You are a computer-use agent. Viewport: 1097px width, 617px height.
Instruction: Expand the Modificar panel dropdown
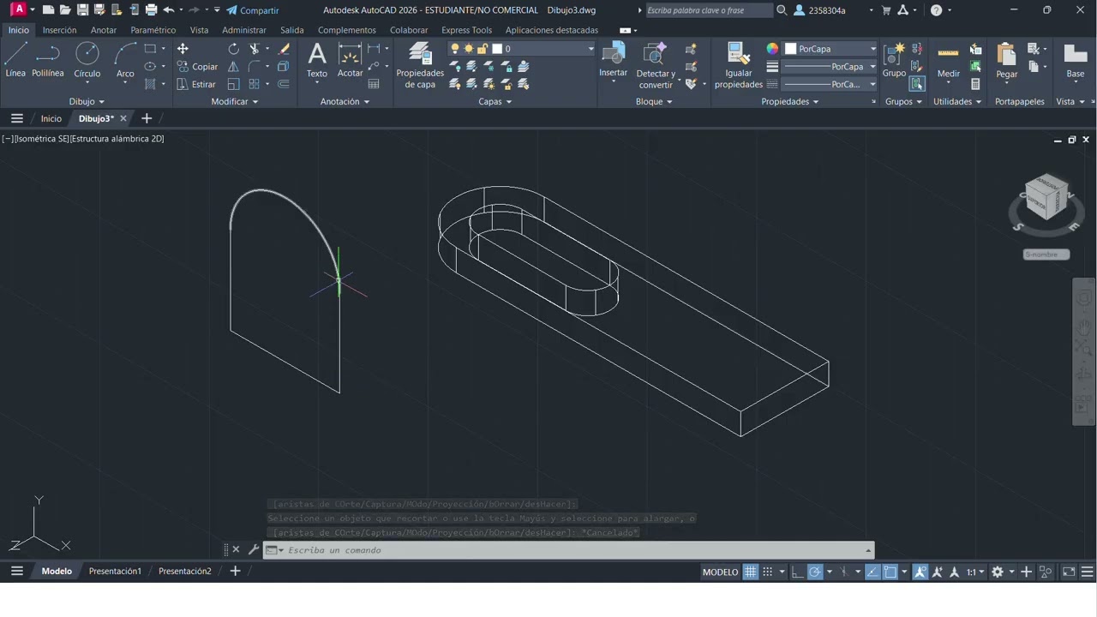click(x=235, y=101)
